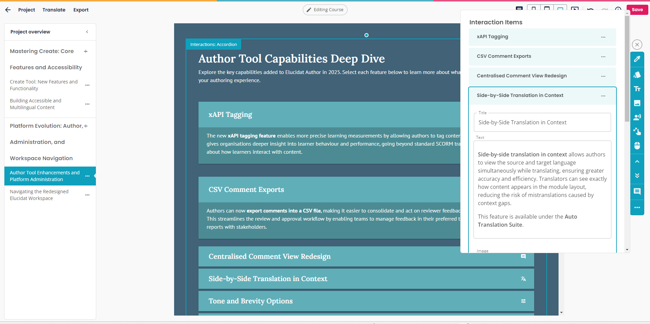Select the Mastering Create: Core section heading
The height and width of the screenshot is (324, 650).
point(46,59)
